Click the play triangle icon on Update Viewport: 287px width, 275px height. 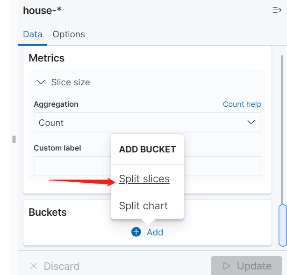[227, 266]
